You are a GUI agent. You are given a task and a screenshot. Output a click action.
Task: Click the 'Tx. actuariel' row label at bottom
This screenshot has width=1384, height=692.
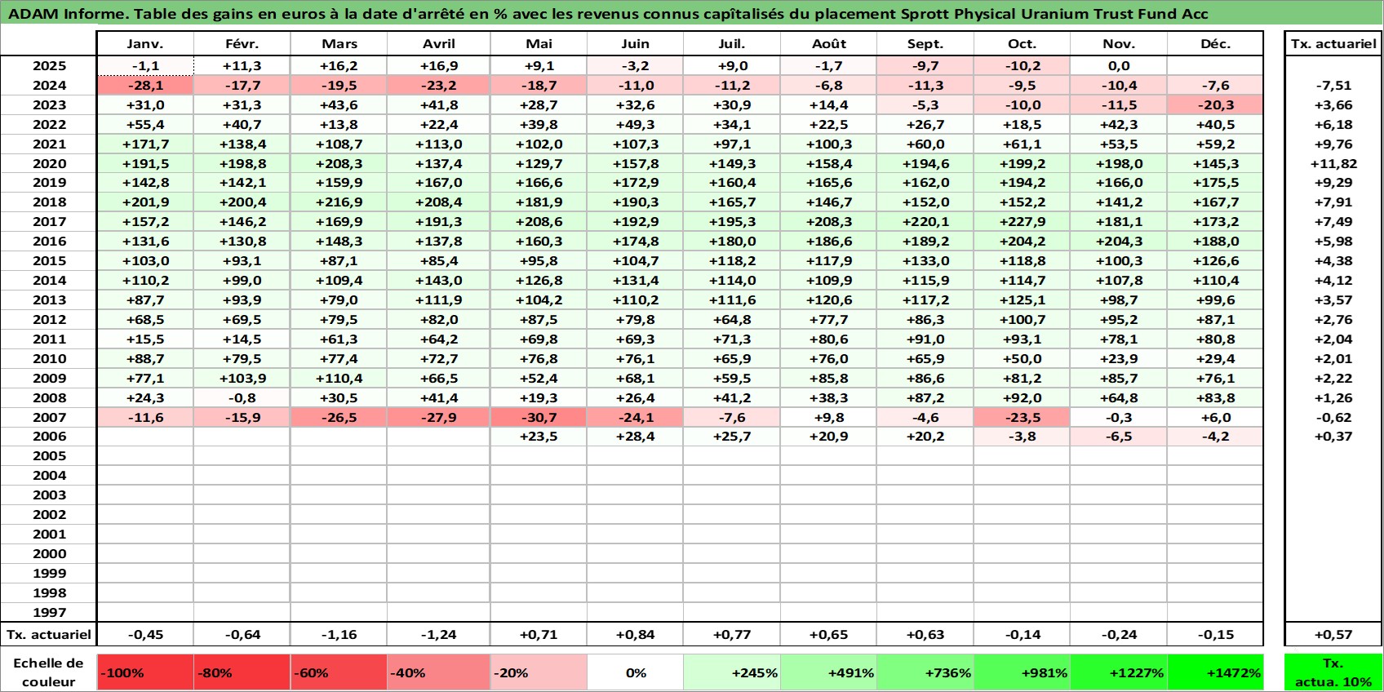click(x=49, y=634)
